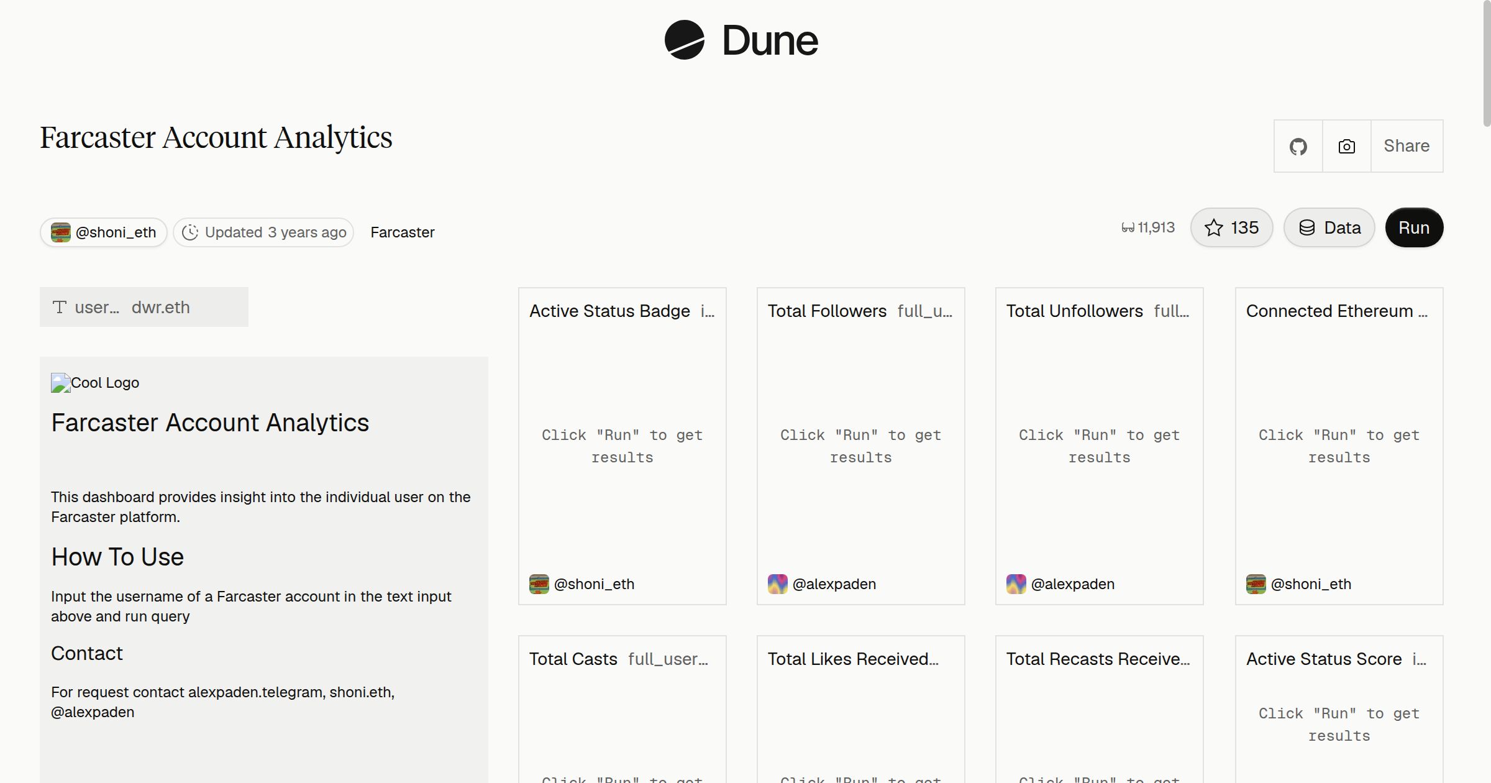
Task: Click the Contact heading in description
Action: tap(87, 653)
